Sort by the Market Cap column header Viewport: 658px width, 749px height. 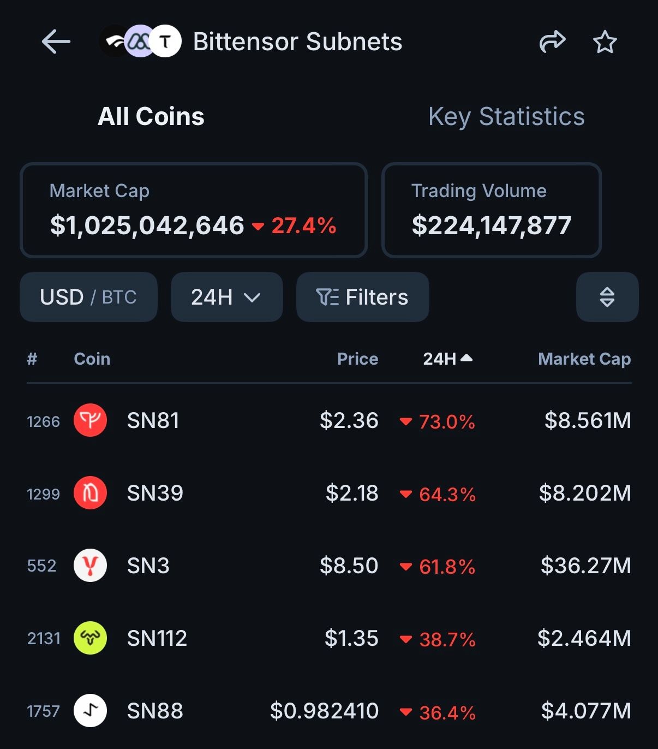(x=584, y=359)
